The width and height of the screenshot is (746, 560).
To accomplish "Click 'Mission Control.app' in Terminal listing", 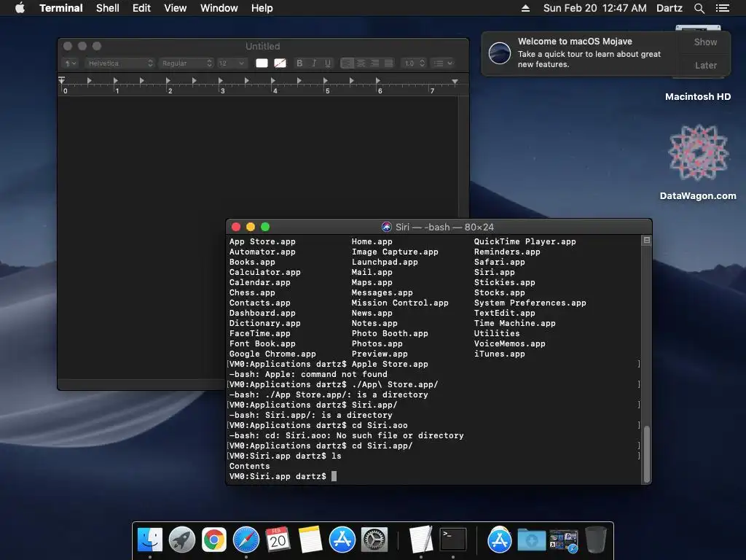I will pyautogui.click(x=400, y=303).
